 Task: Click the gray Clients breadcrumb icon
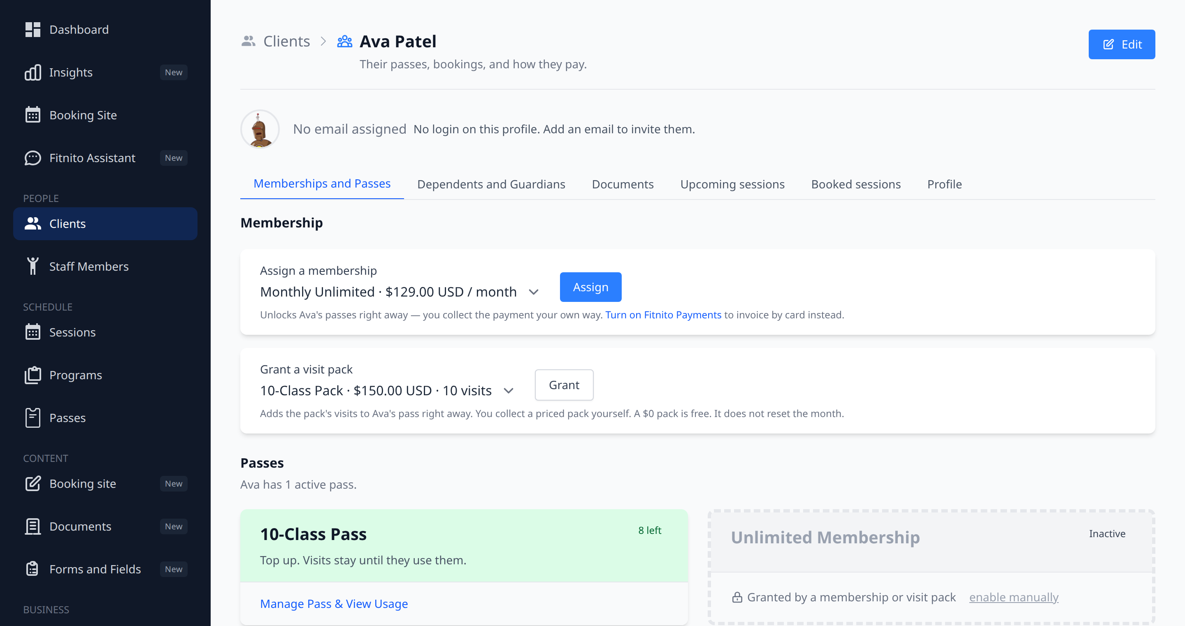click(249, 42)
